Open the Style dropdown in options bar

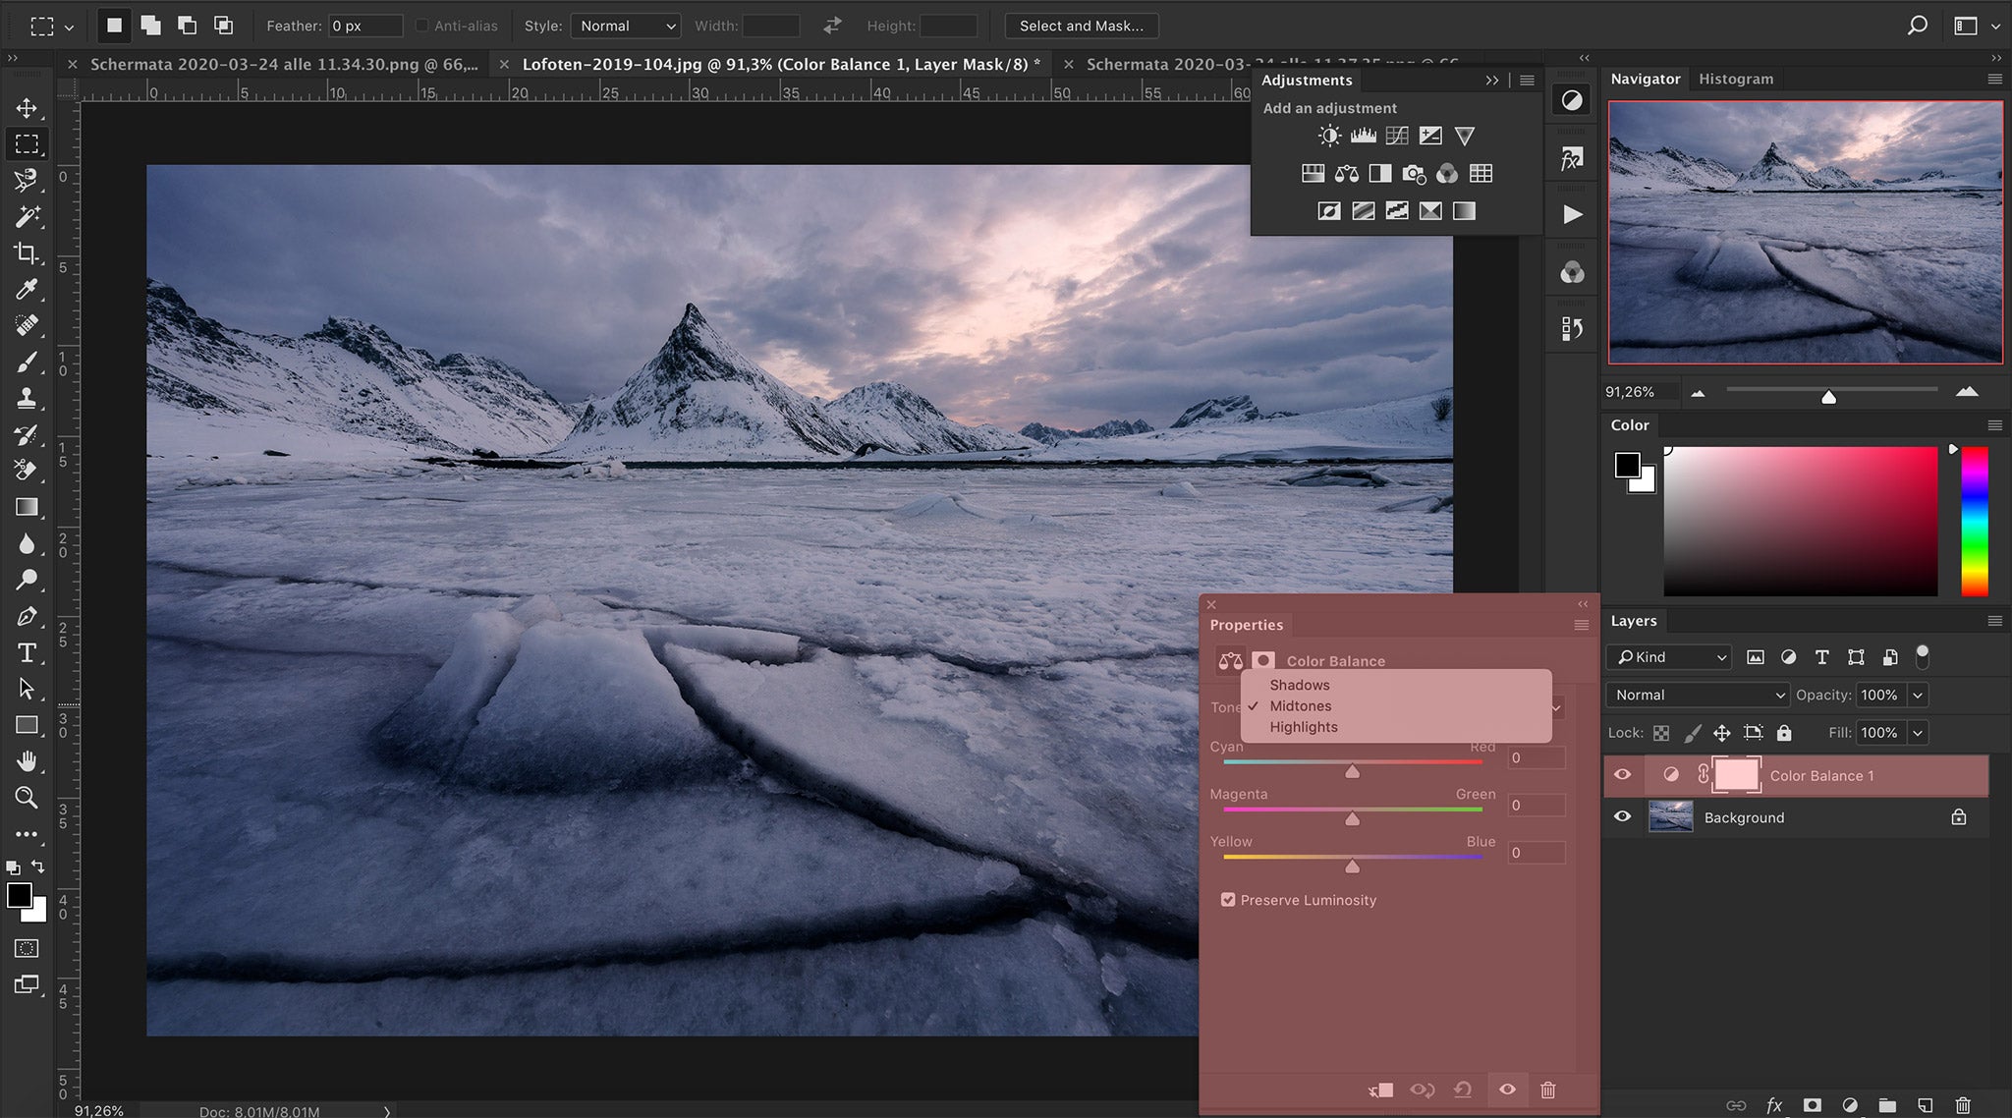(626, 26)
